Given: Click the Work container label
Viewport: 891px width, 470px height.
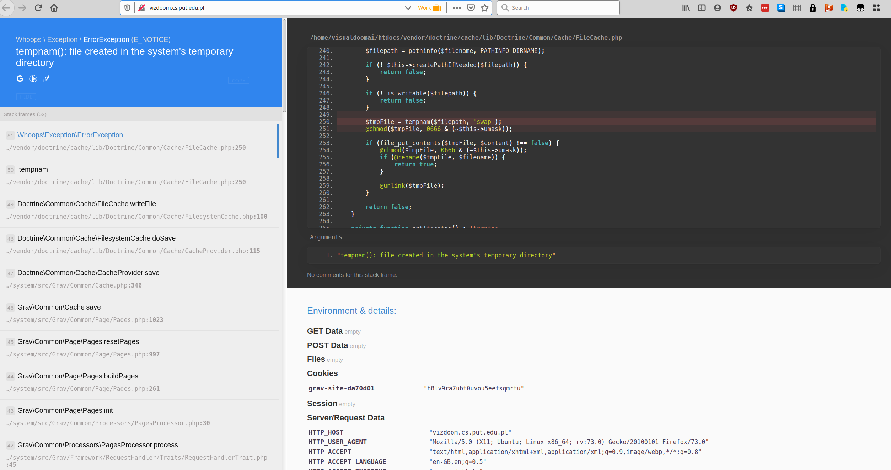Looking at the screenshot, I should coord(426,7).
